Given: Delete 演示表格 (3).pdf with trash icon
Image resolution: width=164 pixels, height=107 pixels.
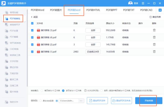Looking at the screenshot, I should point(154,30).
